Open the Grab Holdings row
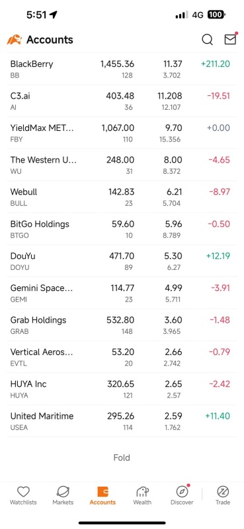 click(122, 325)
